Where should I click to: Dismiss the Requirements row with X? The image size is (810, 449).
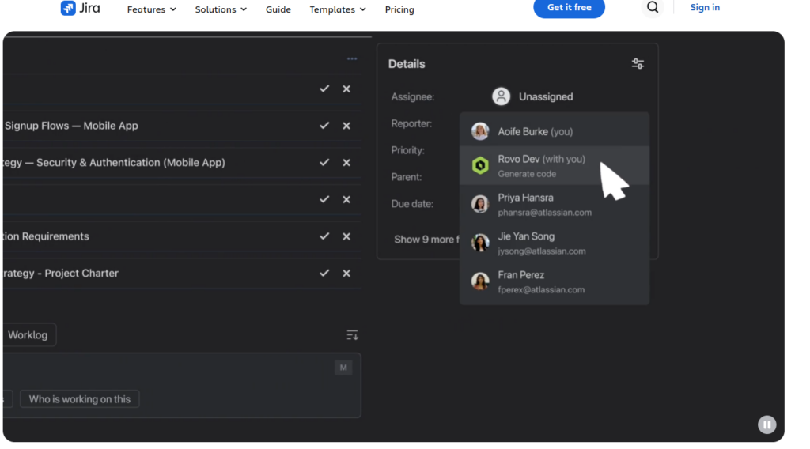pyautogui.click(x=346, y=236)
